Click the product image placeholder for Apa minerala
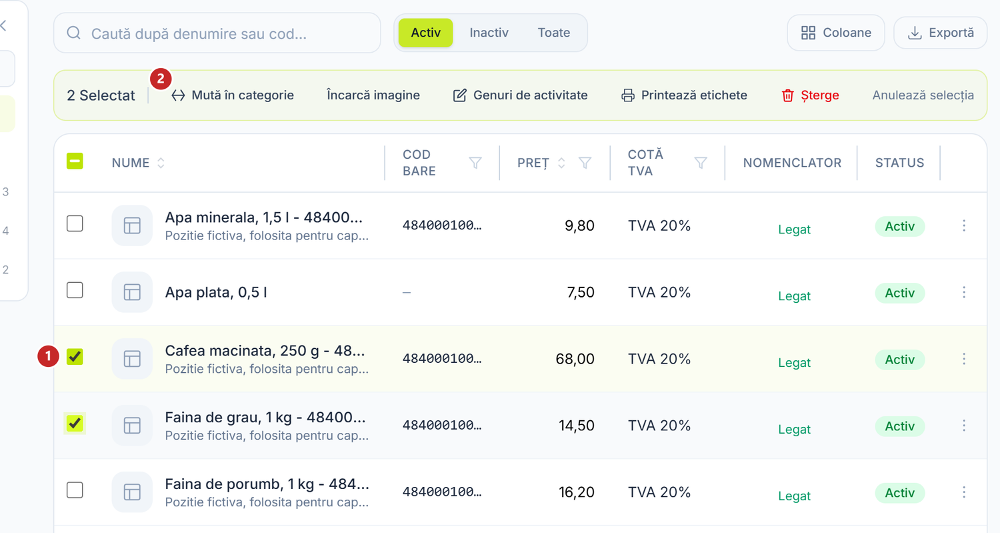This screenshot has width=1000, height=533. click(132, 225)
